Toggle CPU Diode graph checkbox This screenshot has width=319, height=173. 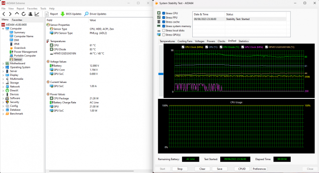[x=221, y=47]
